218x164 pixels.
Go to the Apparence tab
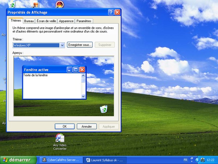coord(66,21)
